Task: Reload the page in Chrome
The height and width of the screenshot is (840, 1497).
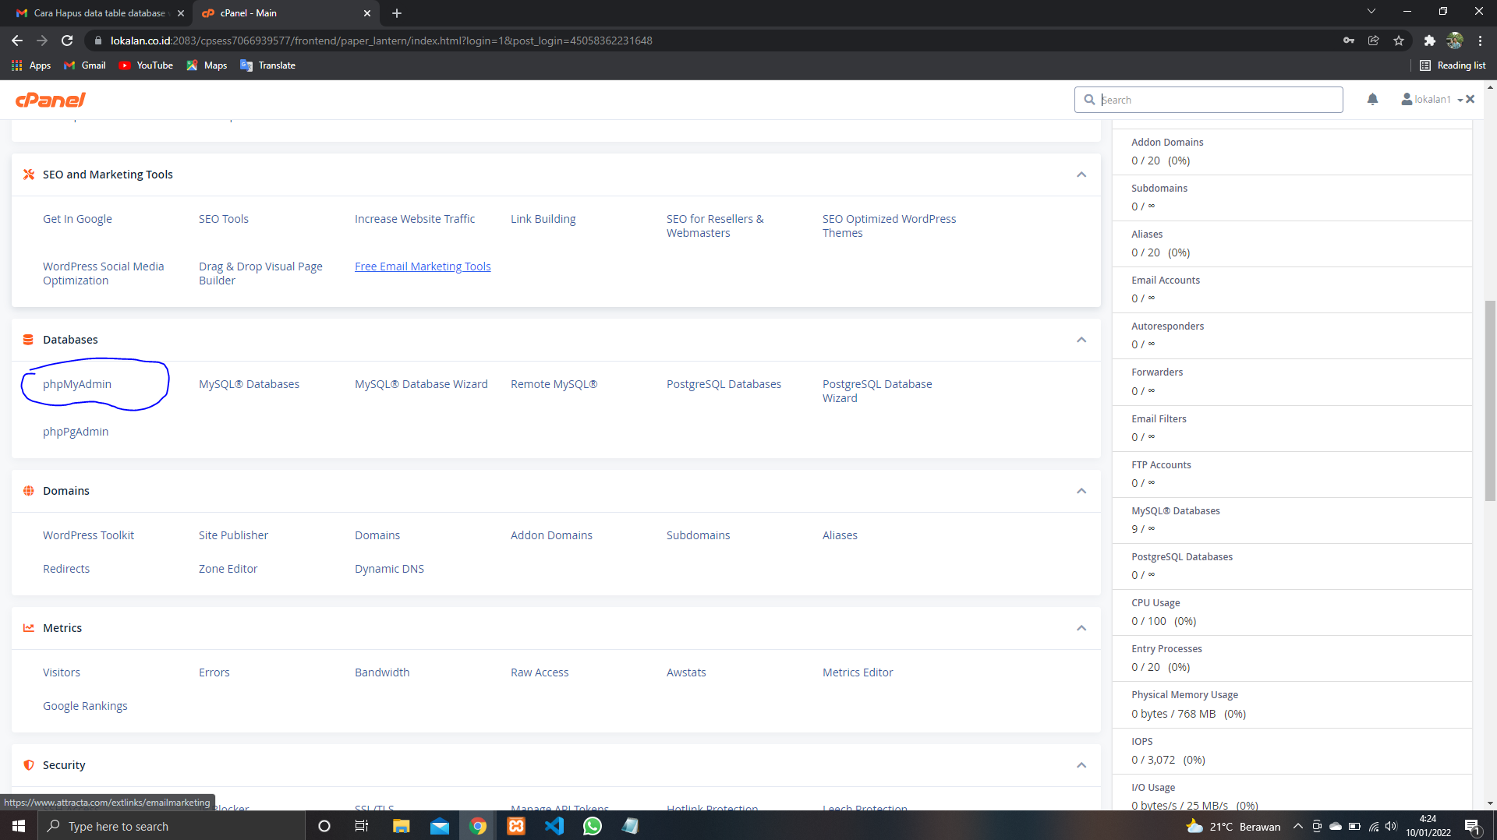Action: click(67, 41)
